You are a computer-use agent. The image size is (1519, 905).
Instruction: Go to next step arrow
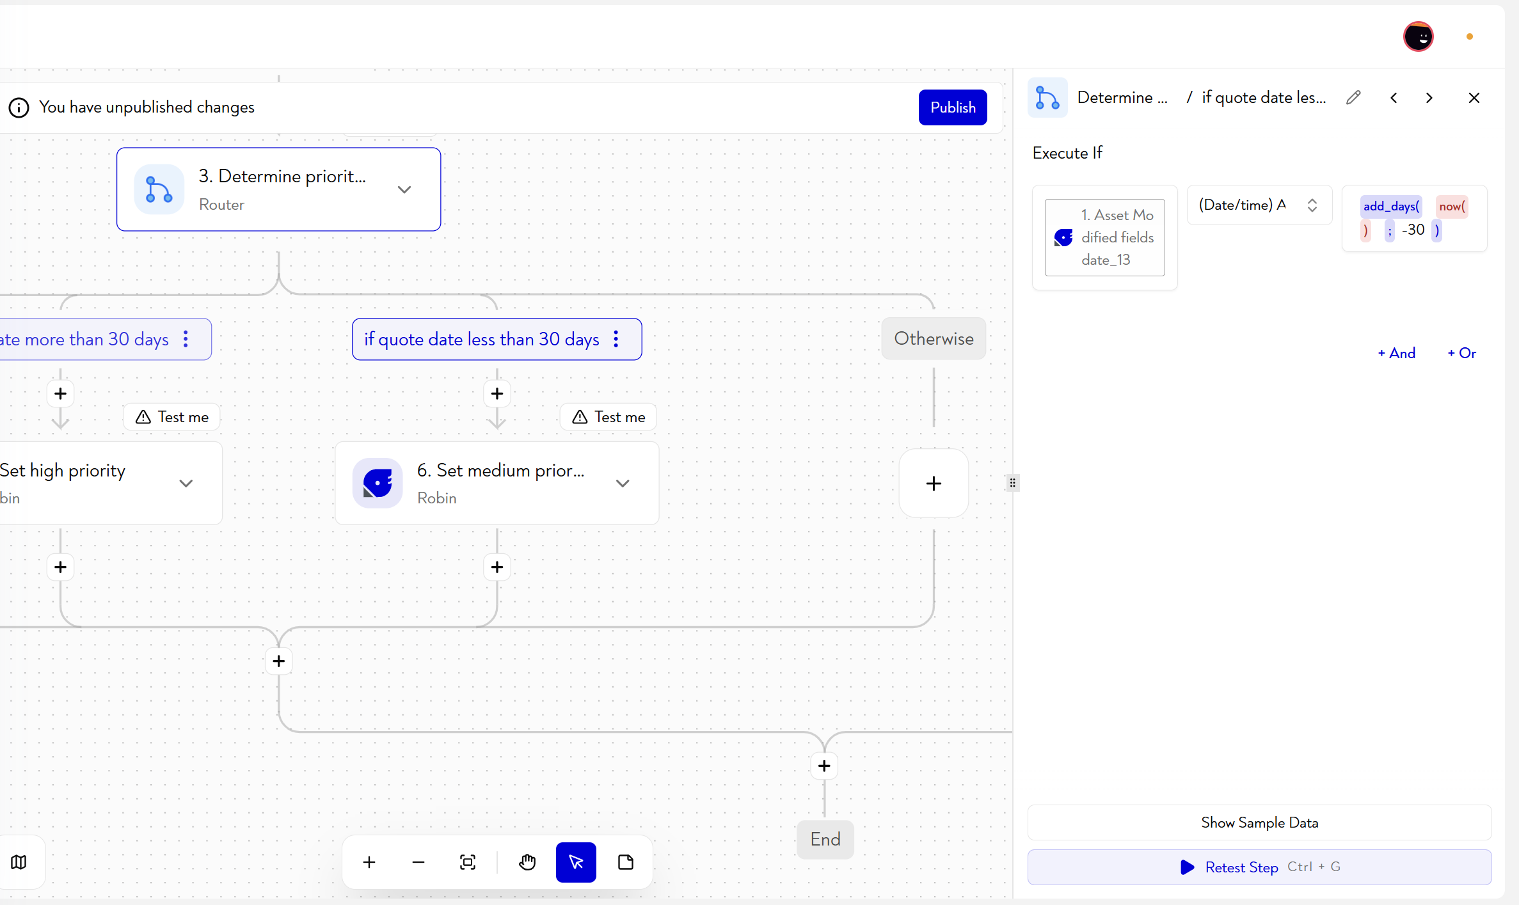1429,98
